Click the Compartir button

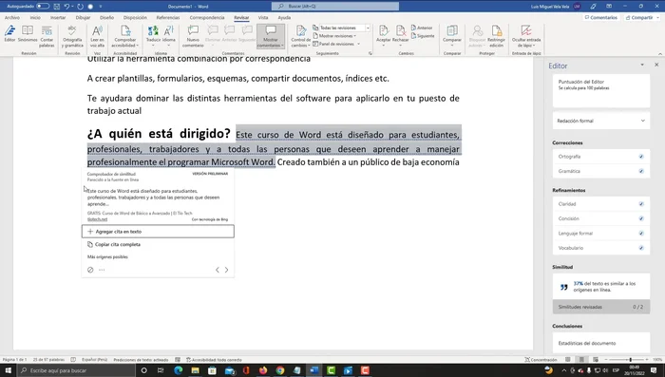[641, 18]
